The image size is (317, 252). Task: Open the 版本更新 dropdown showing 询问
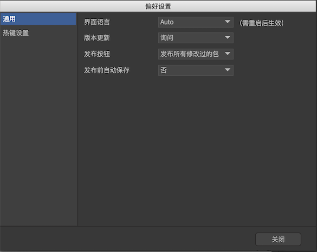196,38
